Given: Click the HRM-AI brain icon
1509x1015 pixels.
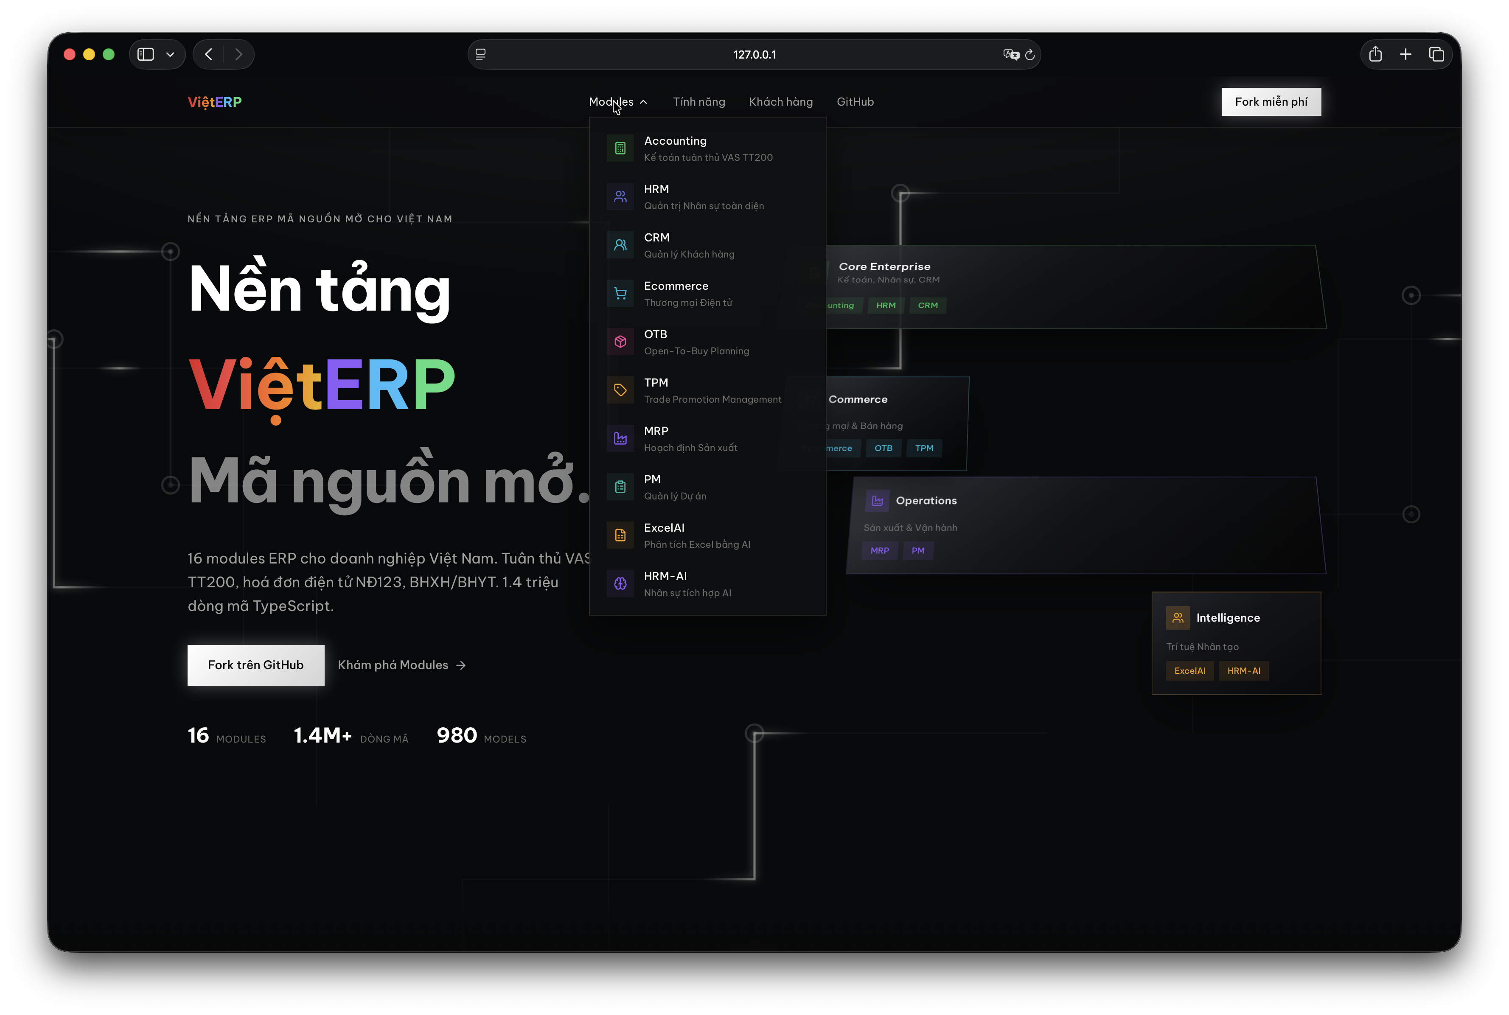Looking at the screenshot, I should 620,584.
